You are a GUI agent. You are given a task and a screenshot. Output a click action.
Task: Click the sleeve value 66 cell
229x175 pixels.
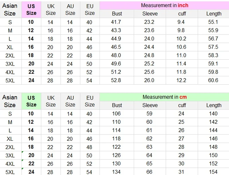tap(150, 172)
